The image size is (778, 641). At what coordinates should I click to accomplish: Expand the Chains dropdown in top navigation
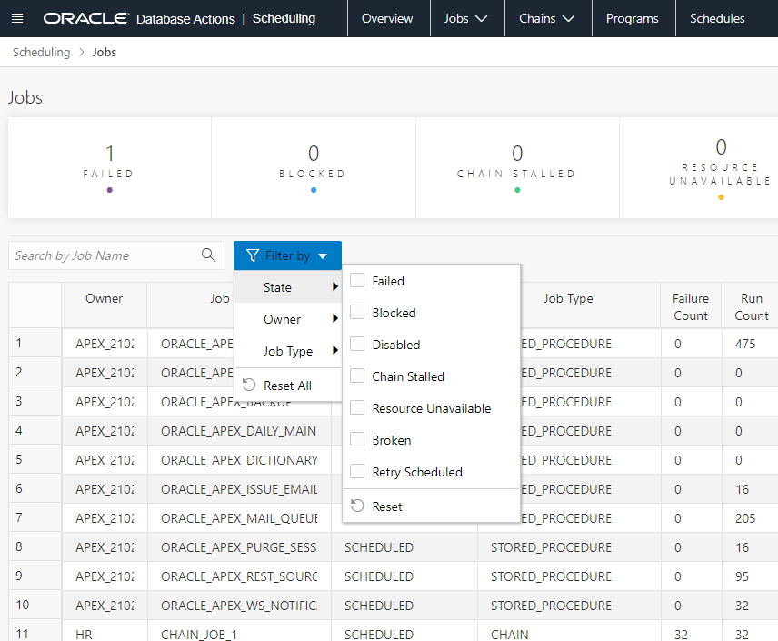point(547,18)
